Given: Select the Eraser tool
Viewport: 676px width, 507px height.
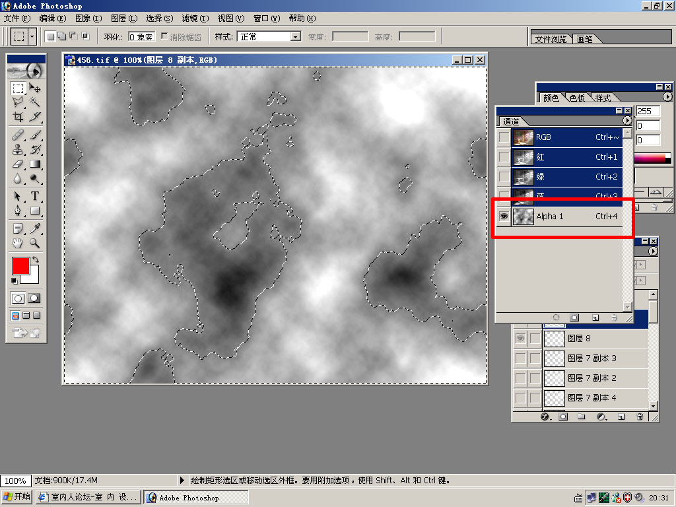Looking at the screenshot, I should pos(18,164).
